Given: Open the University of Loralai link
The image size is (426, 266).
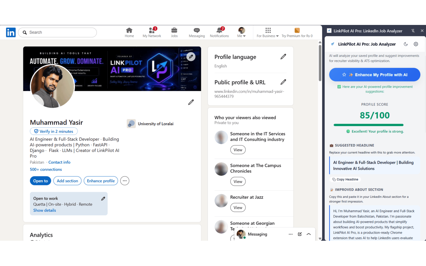Looking at the screenshot, I should [x=150, y=124].
